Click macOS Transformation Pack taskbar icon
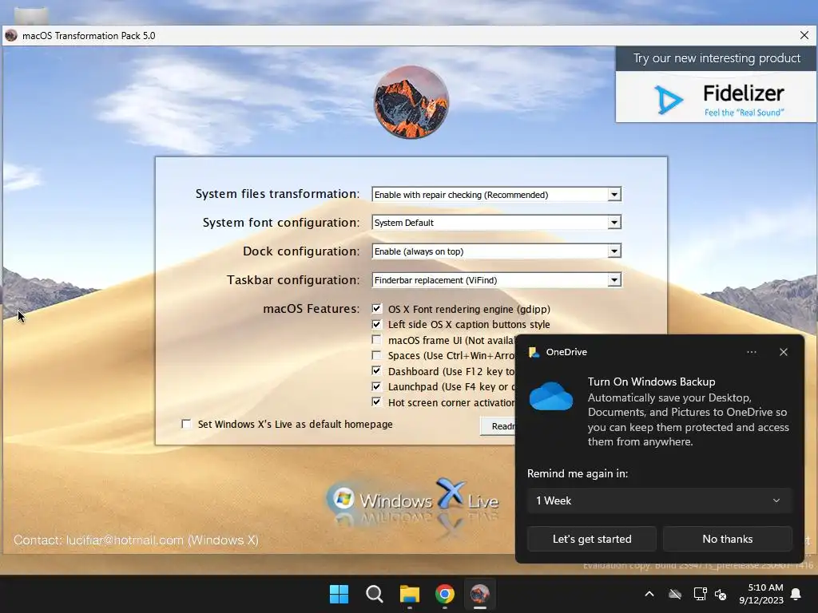The height and width of the screenshot is (613, 818). pos(480,594)
